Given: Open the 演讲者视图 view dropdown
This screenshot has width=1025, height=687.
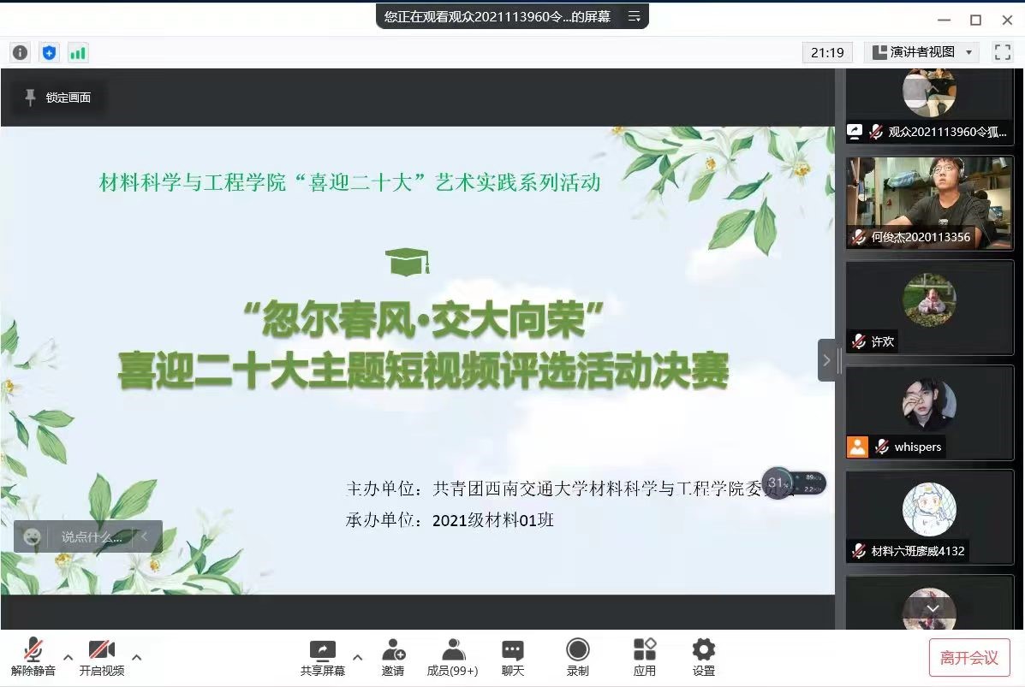Looking at the screenshot, I should (921, 52).
